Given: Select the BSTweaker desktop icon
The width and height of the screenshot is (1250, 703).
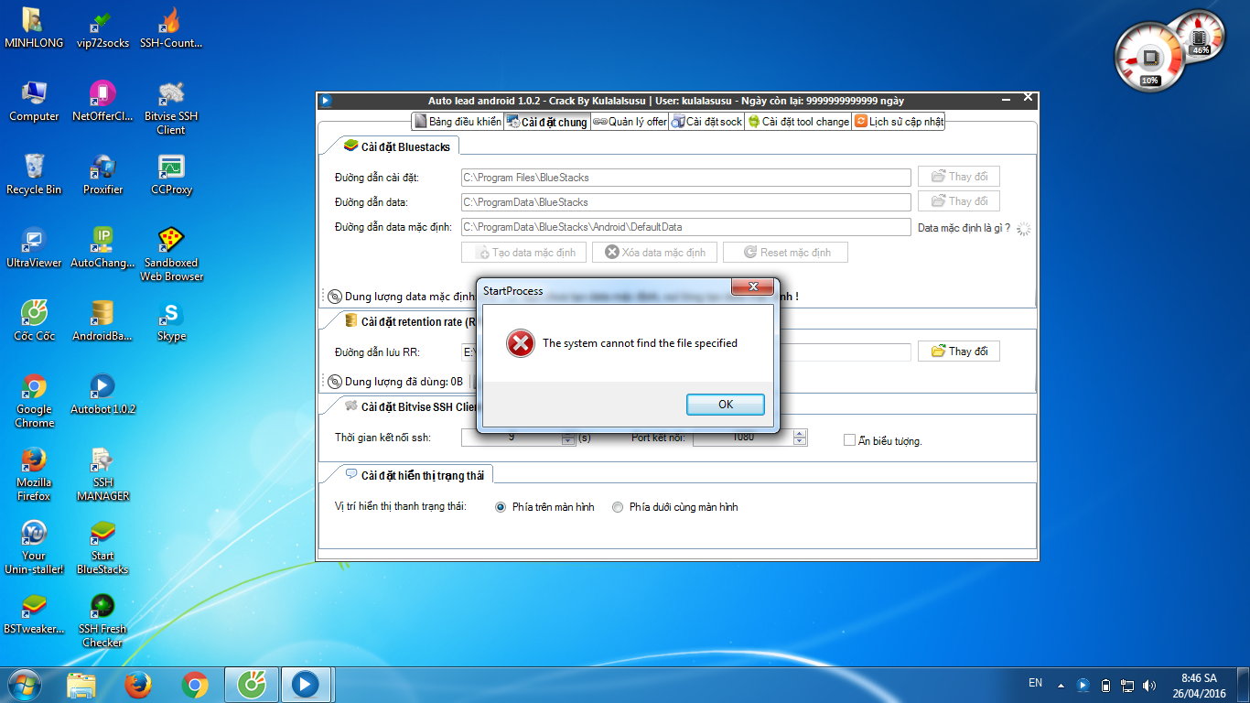Looking at the screenshot, I should click(x=34, y=614).
